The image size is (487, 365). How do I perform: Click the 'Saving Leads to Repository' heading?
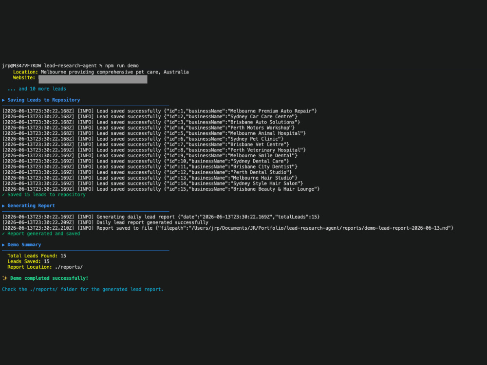[x=44, y=100]
